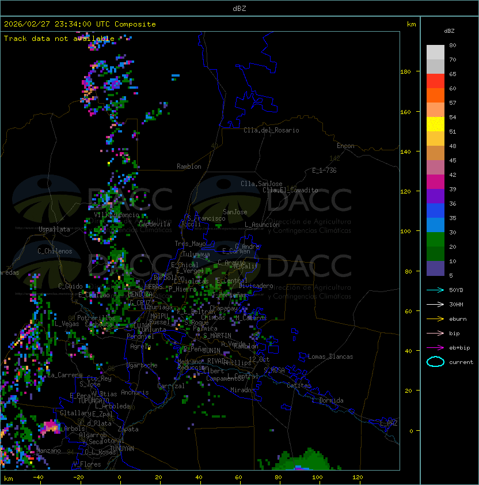Pick the bright green legend swatch
The height and width of the screenshot is (485, 479).
tap(435, 240)
